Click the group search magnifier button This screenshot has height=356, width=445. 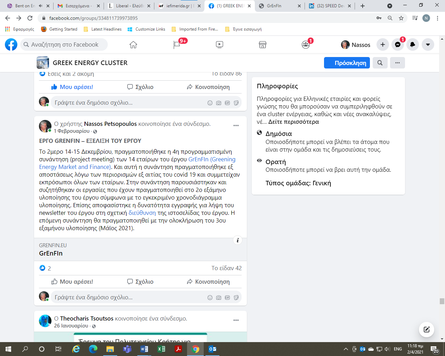coord(380,63)
